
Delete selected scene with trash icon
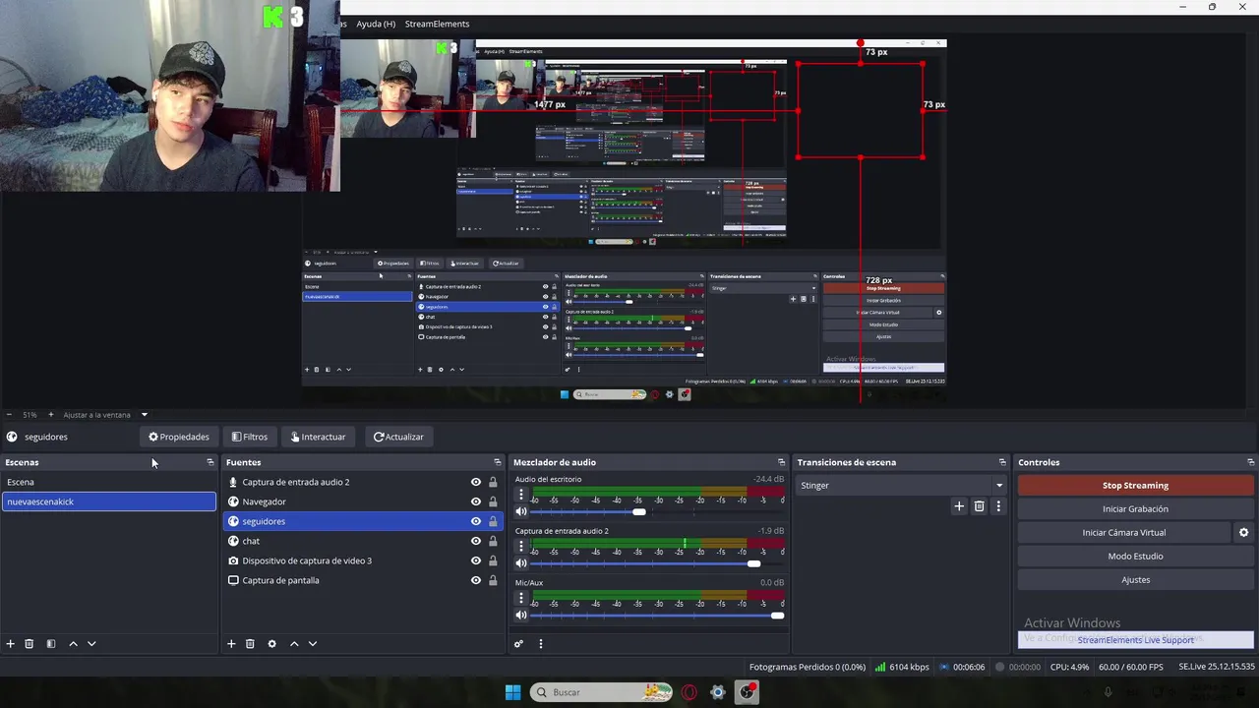(30, 644)
